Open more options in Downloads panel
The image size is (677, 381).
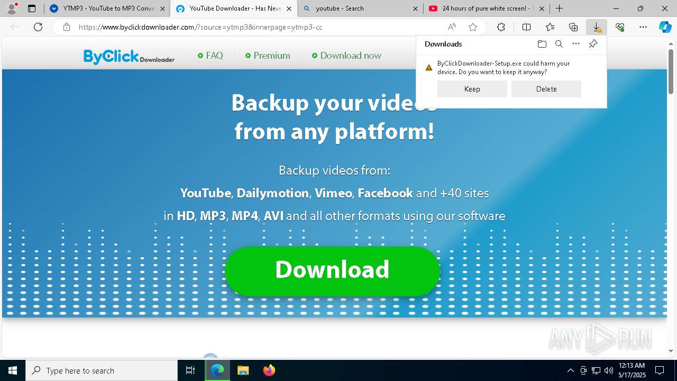click(576, 44)
